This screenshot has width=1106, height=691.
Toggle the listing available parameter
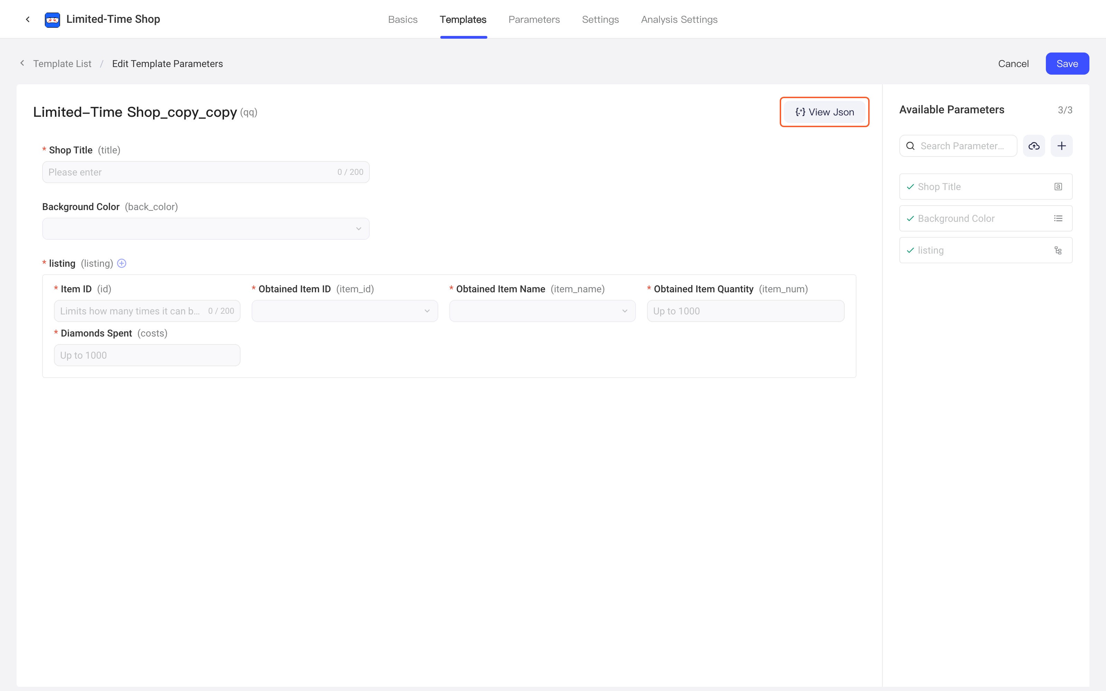986,250
